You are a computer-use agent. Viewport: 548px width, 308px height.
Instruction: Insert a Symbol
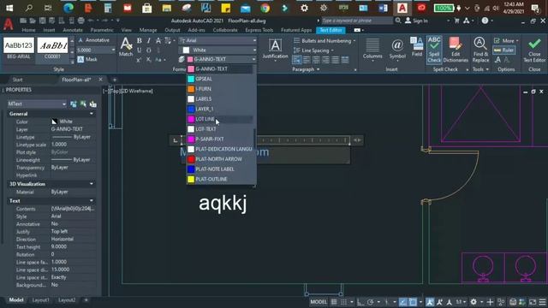coord(397,49)
